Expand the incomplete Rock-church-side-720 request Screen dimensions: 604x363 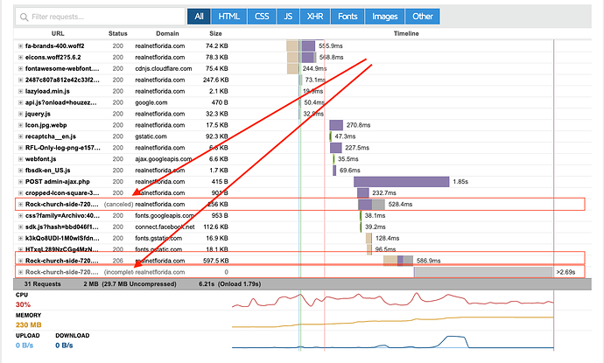tap(20, 272)
